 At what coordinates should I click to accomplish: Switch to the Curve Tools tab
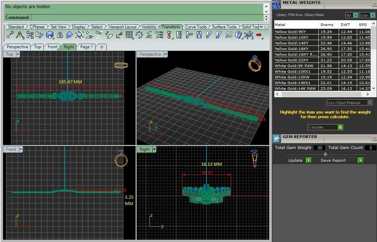tap(196, 27)
